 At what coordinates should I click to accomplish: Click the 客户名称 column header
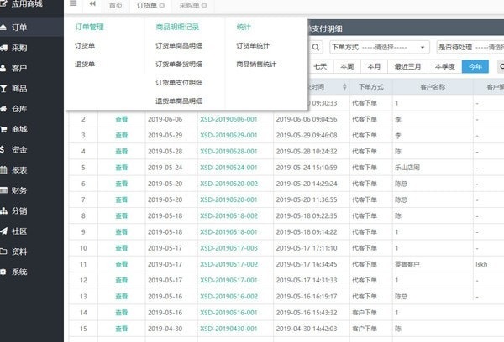(433, 87)
